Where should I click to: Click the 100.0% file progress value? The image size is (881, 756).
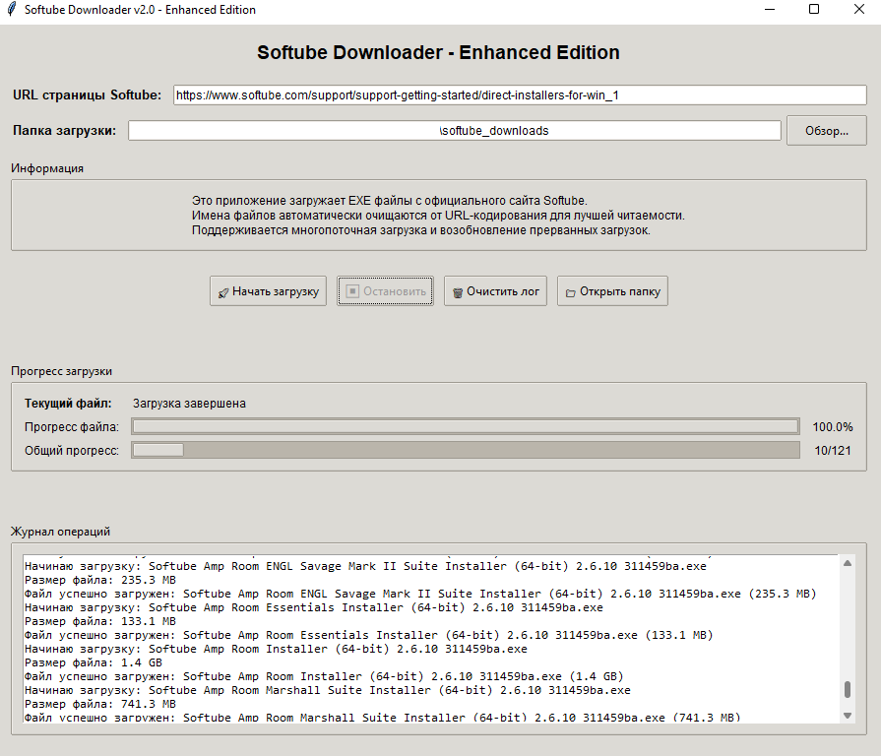833,427
